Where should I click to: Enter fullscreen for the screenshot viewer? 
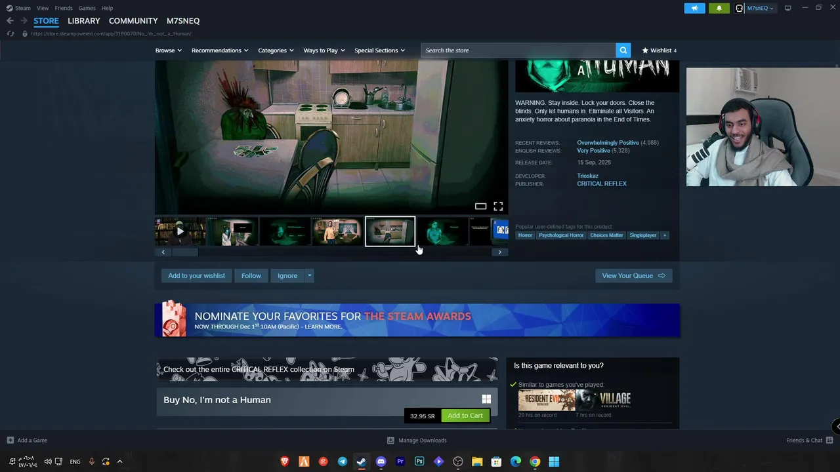498,206
